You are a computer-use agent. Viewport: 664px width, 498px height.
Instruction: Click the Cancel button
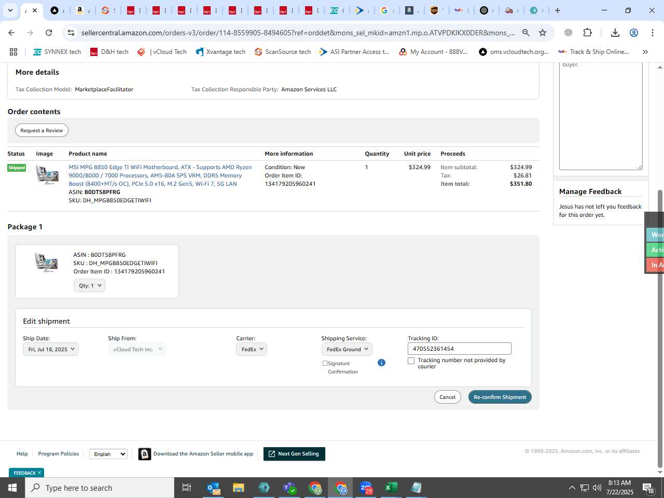pyautogui.click(x=448, y=397)
